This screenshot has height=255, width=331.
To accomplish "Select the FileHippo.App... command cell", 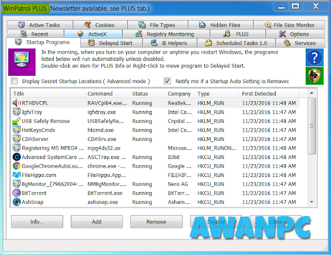I will point(107,175).
